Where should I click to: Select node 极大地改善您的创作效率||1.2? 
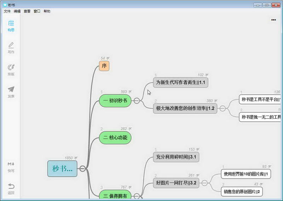pos(185,108)
